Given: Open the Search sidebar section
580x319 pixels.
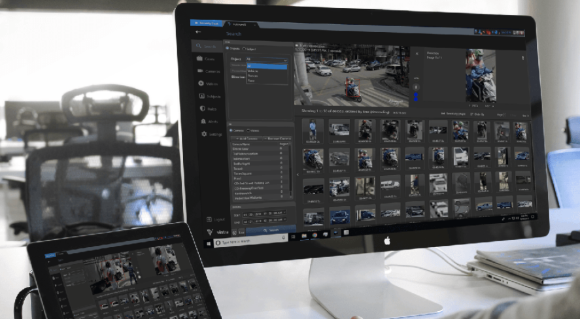Looking at the screenshot, I should 207,46.
